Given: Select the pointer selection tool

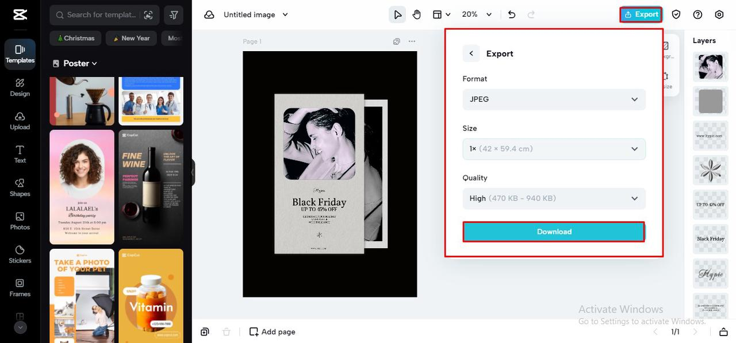Looking at the screenshot, I should (397, 15).
